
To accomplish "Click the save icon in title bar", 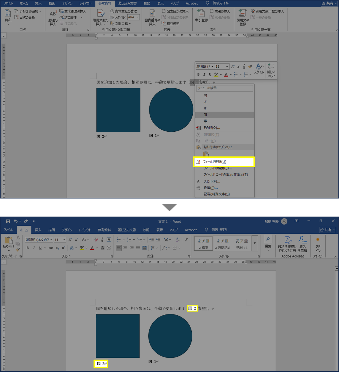I will tap(8, 221).
